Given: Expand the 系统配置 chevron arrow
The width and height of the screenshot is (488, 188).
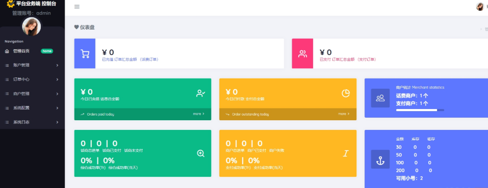Looking at the screenshot, I should point(57,108).
